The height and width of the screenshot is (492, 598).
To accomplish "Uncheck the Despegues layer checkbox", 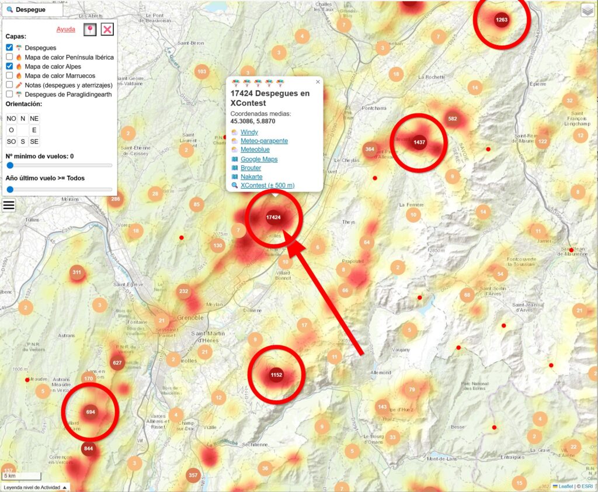I will 9,47.
